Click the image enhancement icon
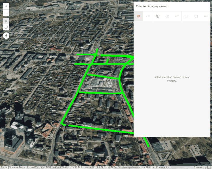 (x=196, y=16)
